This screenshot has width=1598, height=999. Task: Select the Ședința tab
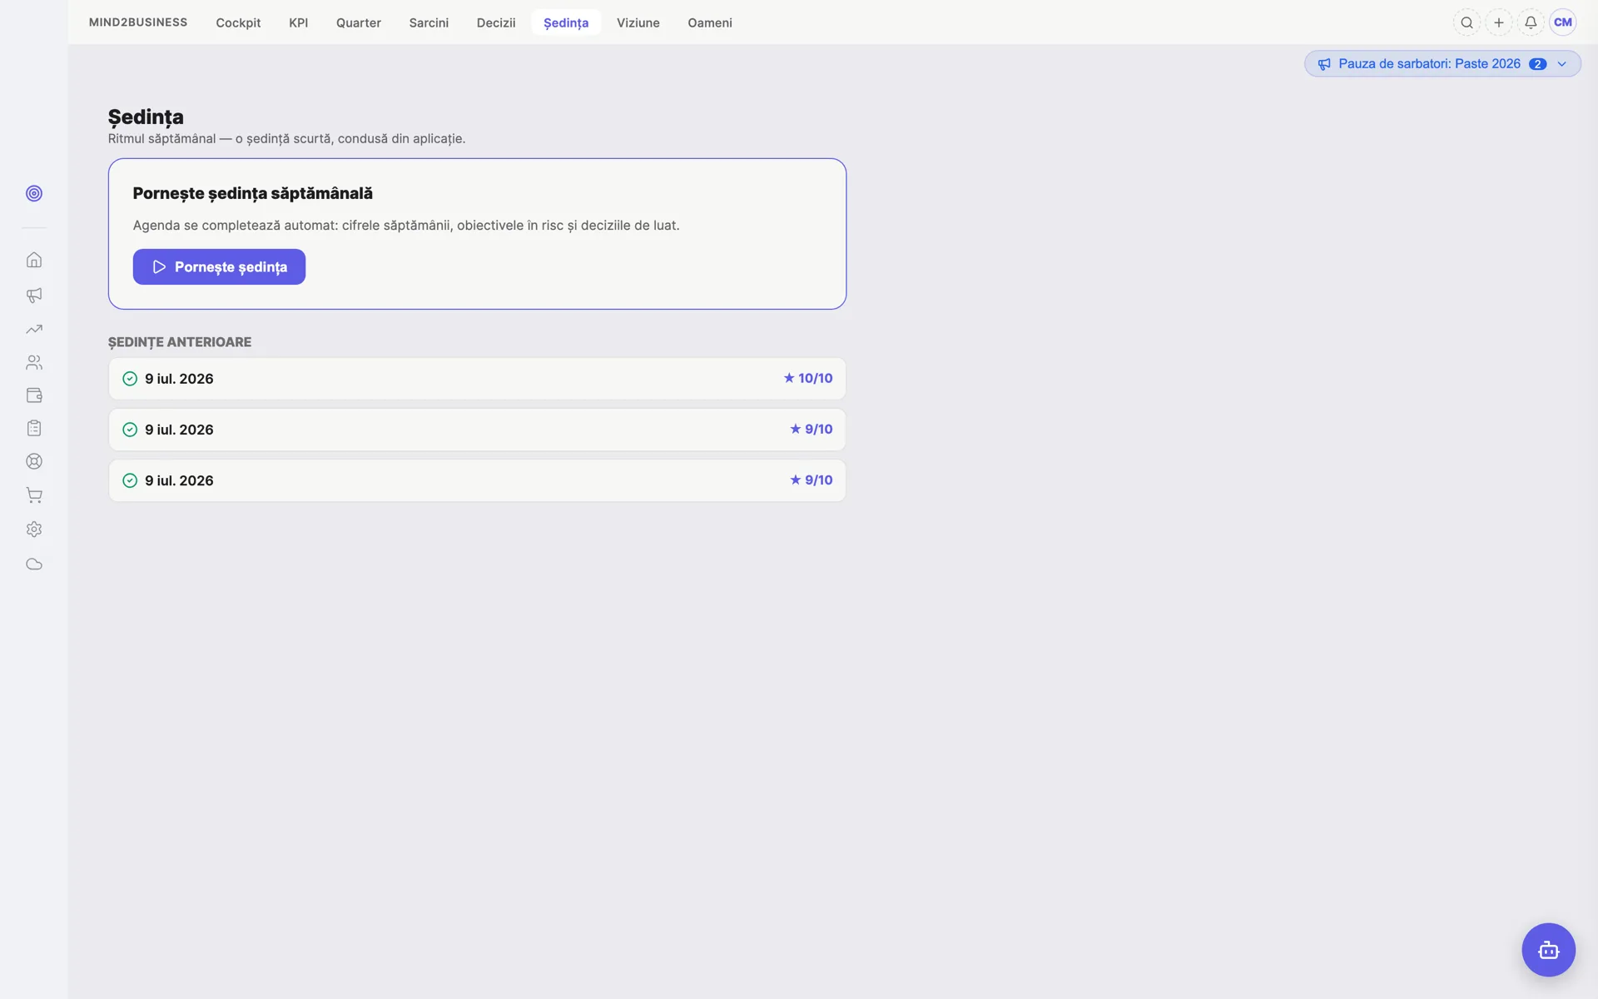pyautogui.click(x=566, y=22)
